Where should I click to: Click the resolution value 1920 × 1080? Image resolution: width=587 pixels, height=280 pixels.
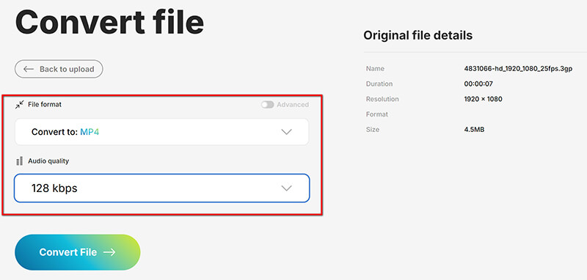pos(483,99)
